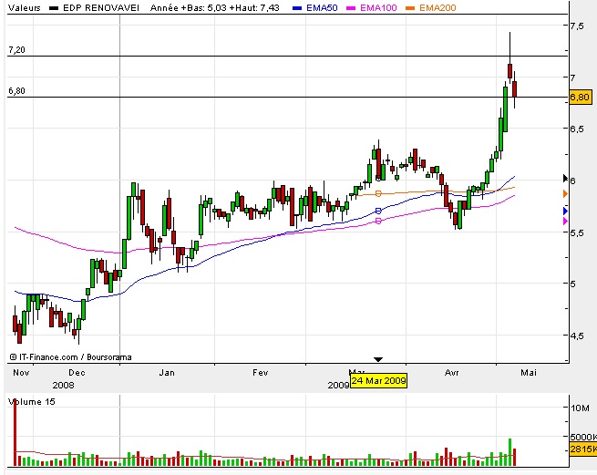Image resolution: width=597 pixels, height=475 pixels.
Task: Click the Valeurs label
Action: pos(25,7)
